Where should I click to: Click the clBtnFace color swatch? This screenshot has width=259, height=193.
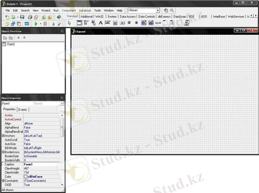click(26, 176)
